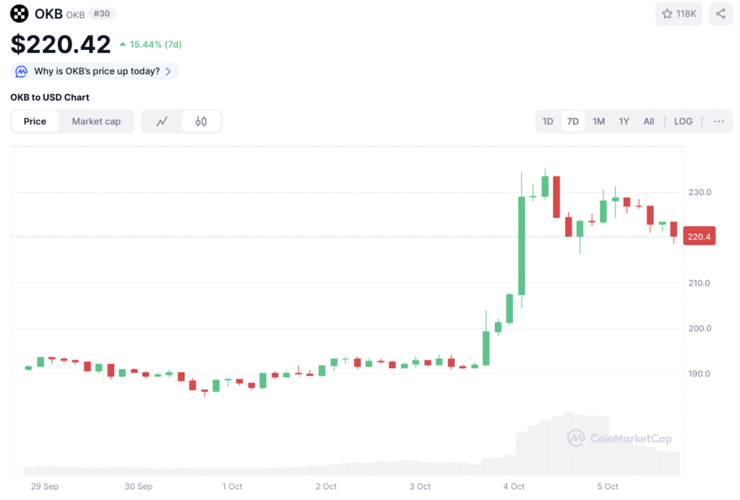Toggle the LOG scale option

683,121
